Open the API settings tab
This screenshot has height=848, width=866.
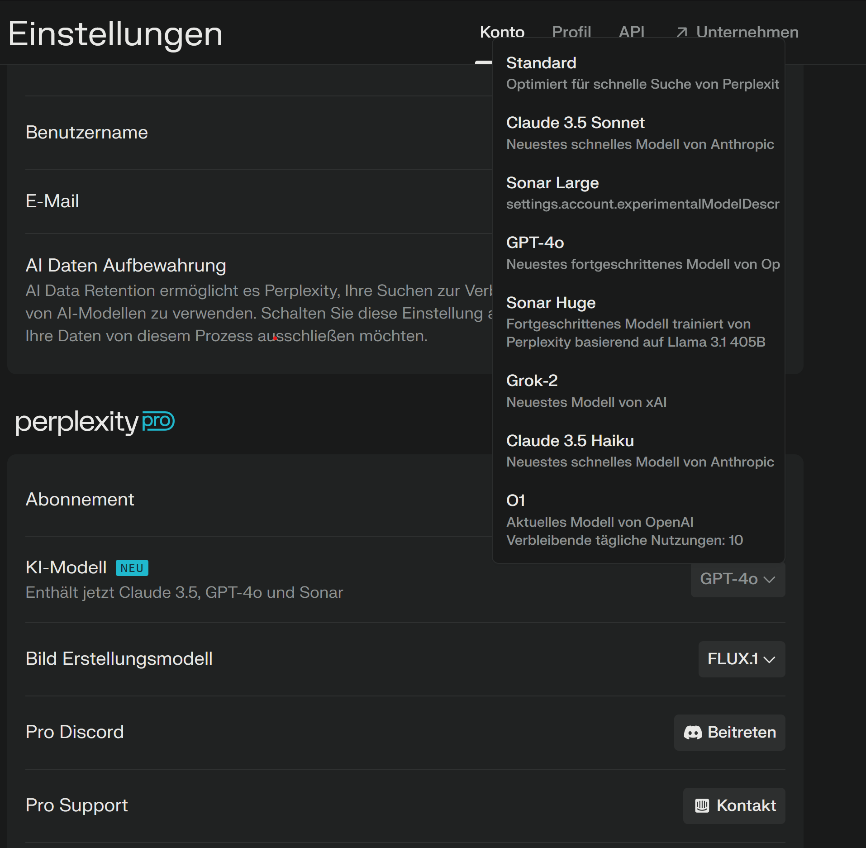(x=632, y=32)
